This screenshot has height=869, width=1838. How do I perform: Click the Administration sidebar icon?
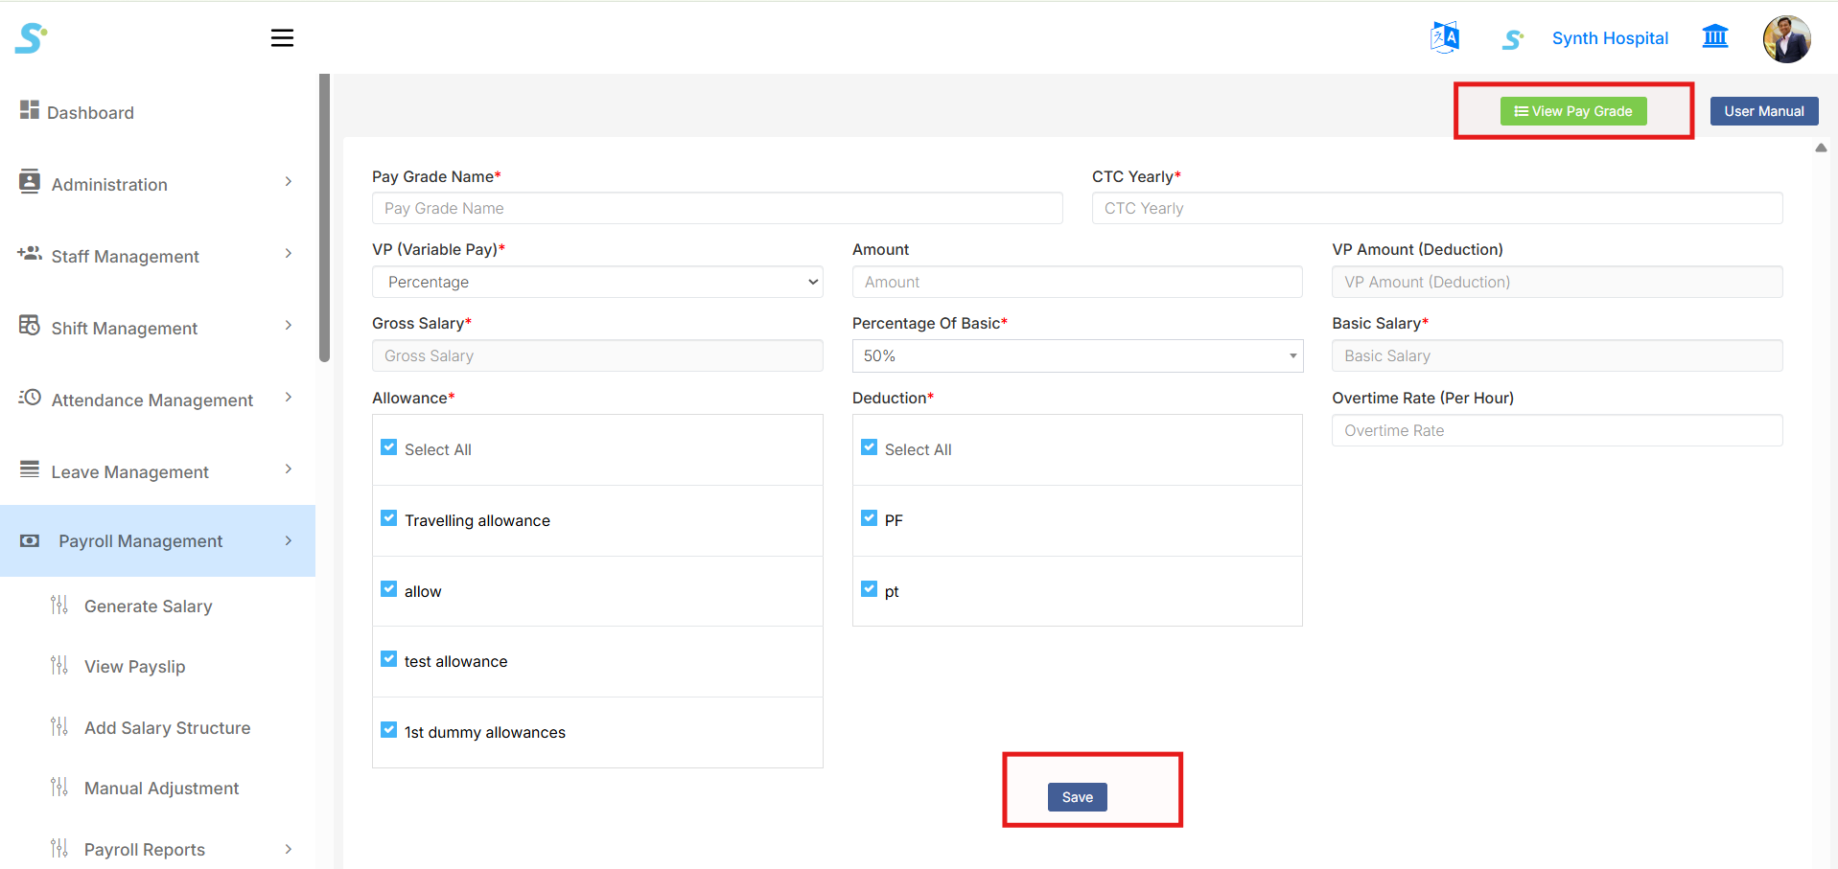(30, 181)
